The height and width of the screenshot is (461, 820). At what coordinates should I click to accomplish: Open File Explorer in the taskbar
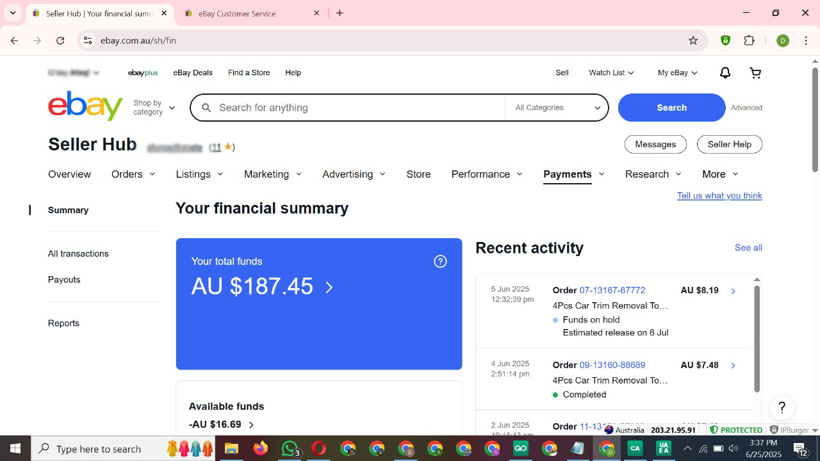pos(231,449)
